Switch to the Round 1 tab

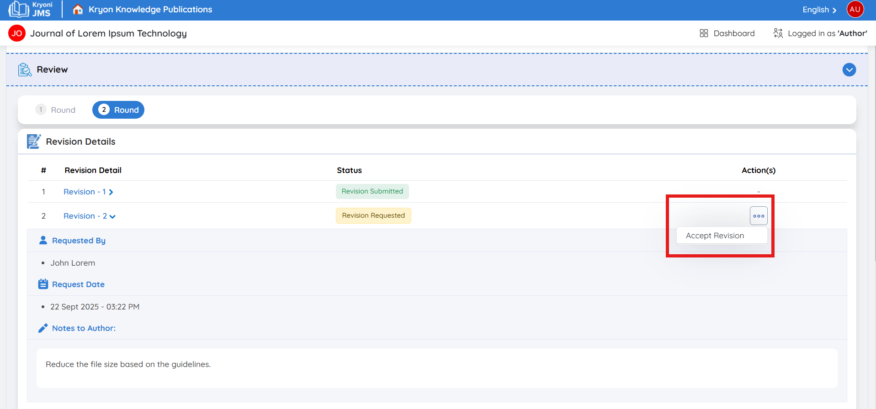point(56,110)
